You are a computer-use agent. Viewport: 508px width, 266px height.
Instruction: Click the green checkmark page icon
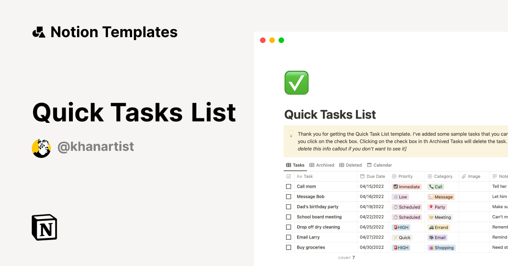(x=296, y=82)
